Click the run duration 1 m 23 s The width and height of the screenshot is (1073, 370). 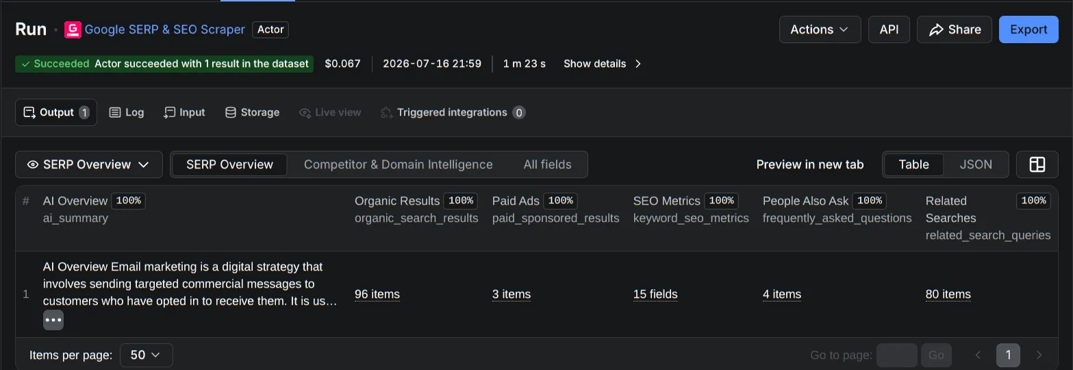point(525,64)
